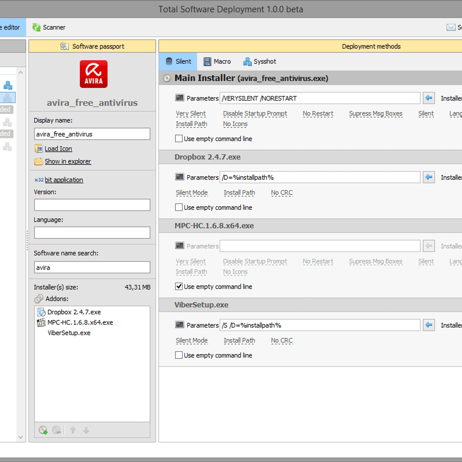Click the Main Installer blue arrow button
The width and height of the screenshot is (462, 462).
(429, 98)
